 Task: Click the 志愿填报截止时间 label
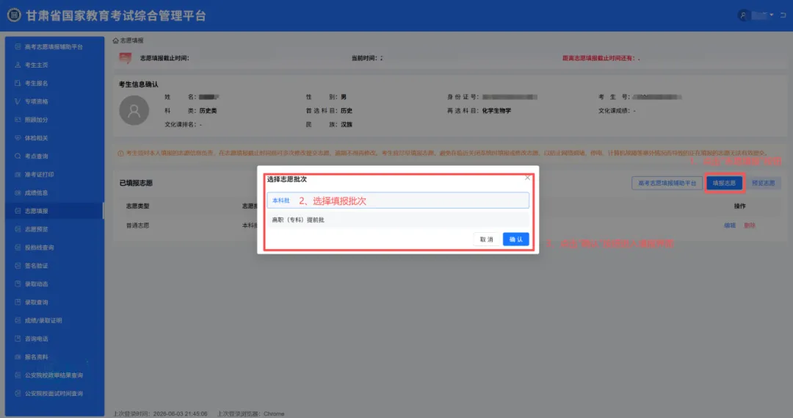[x=164, y=58]
